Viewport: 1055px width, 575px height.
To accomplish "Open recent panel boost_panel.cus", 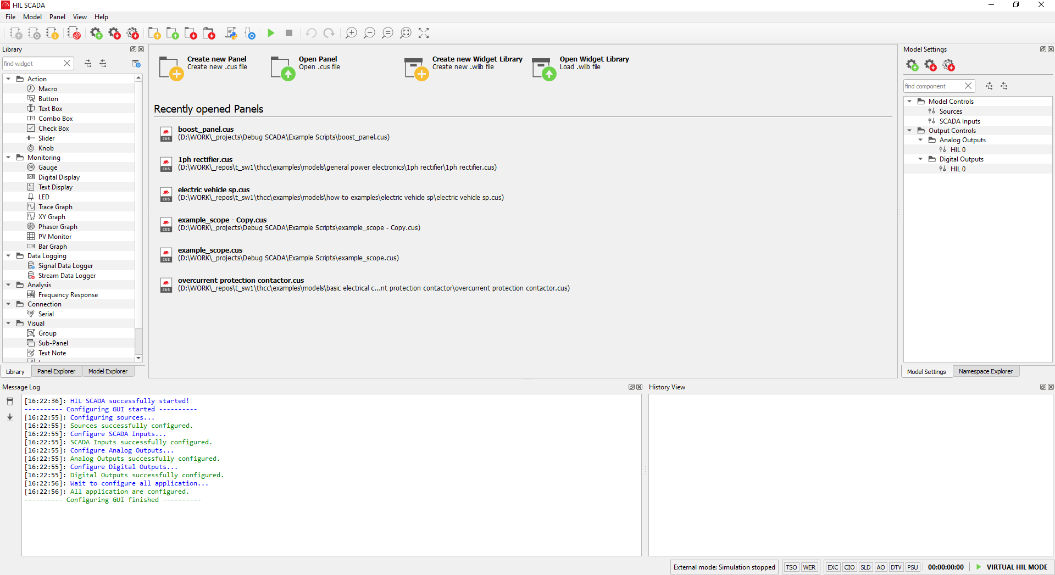I will pos(206,130).
